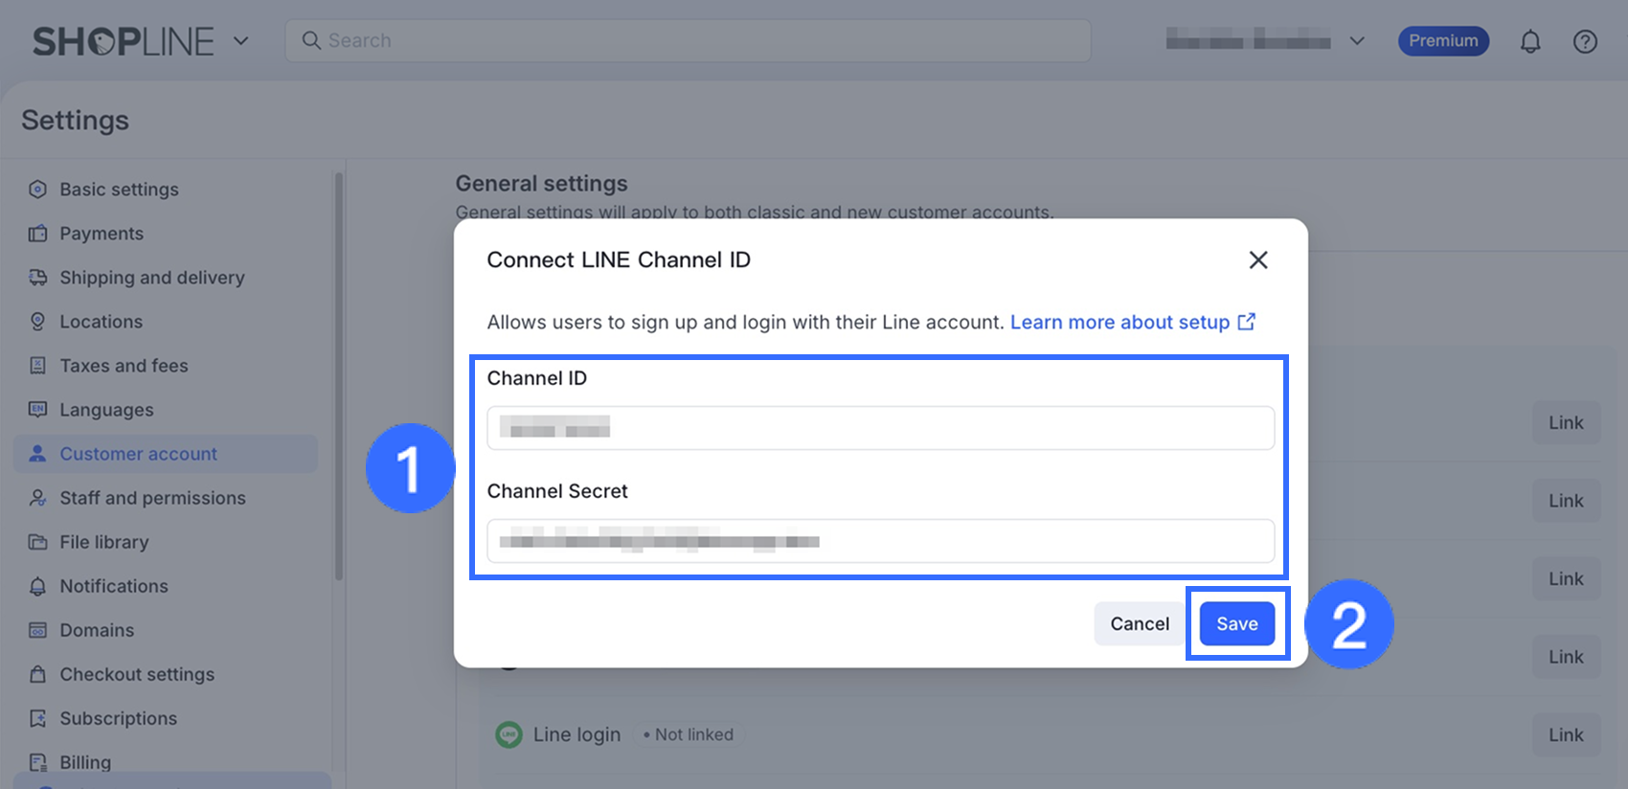Click the Payments sidebar icon

pos(37,234)
